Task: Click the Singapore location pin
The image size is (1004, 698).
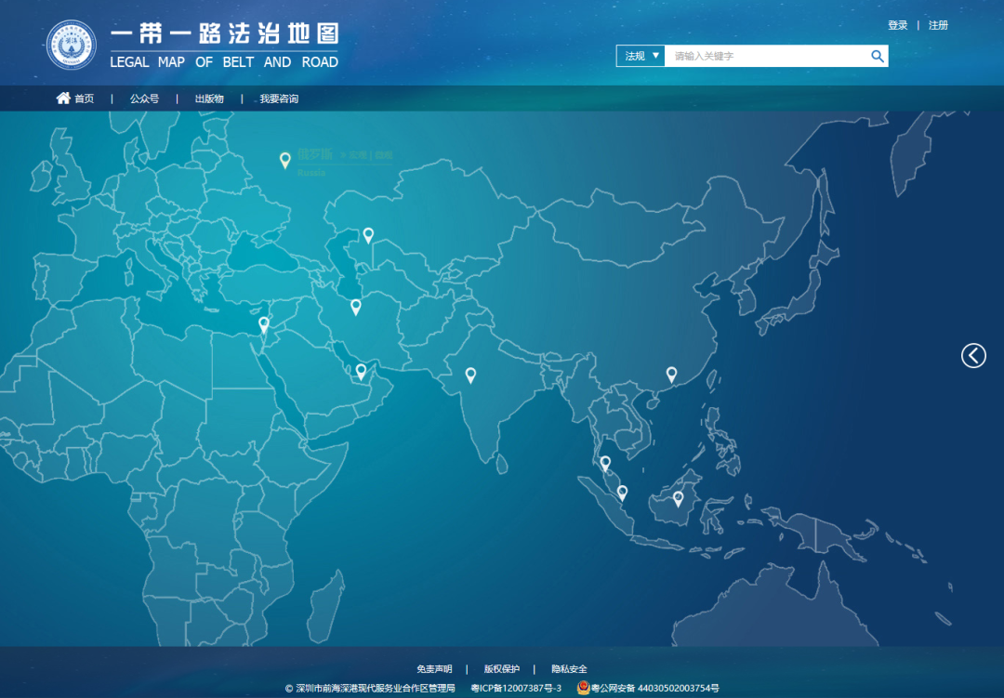Action: click(x=622, y=494)
